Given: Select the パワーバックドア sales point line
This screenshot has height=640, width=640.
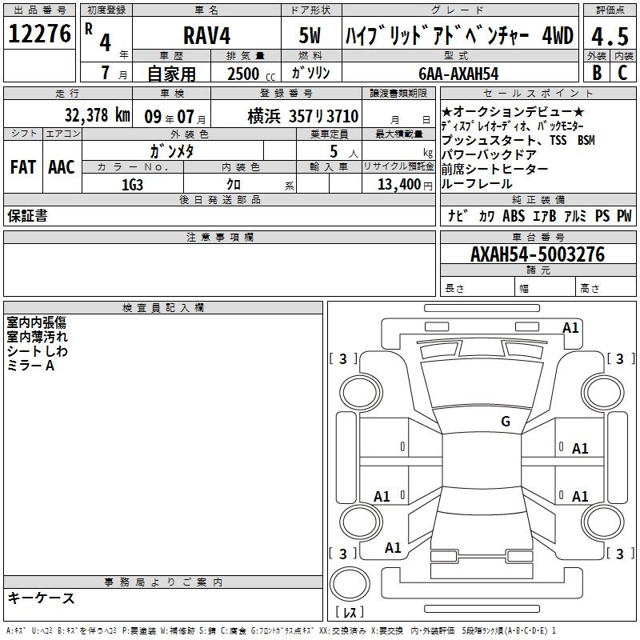Looking at the screenshot, I should [489, 154].
